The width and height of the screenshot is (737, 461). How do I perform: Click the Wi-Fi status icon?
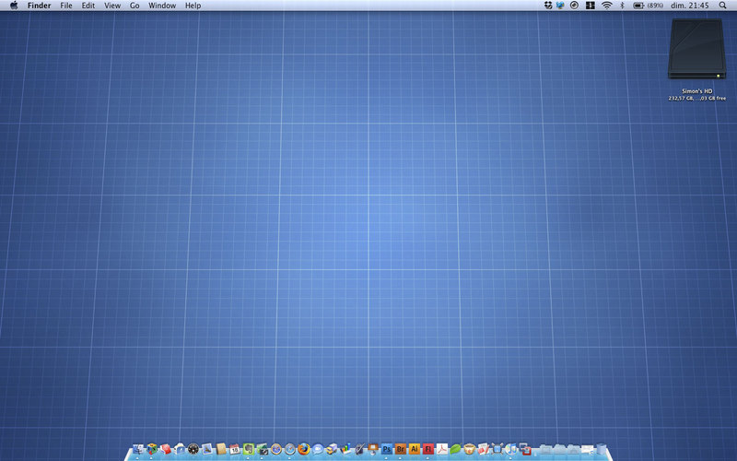click(x=606, y=6)
